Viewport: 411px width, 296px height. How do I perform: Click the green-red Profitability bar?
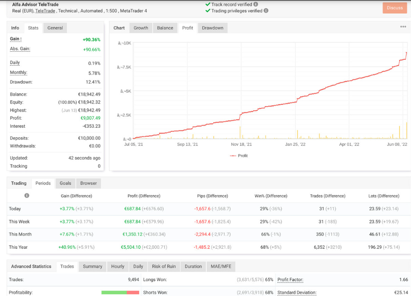coord(121,292)
